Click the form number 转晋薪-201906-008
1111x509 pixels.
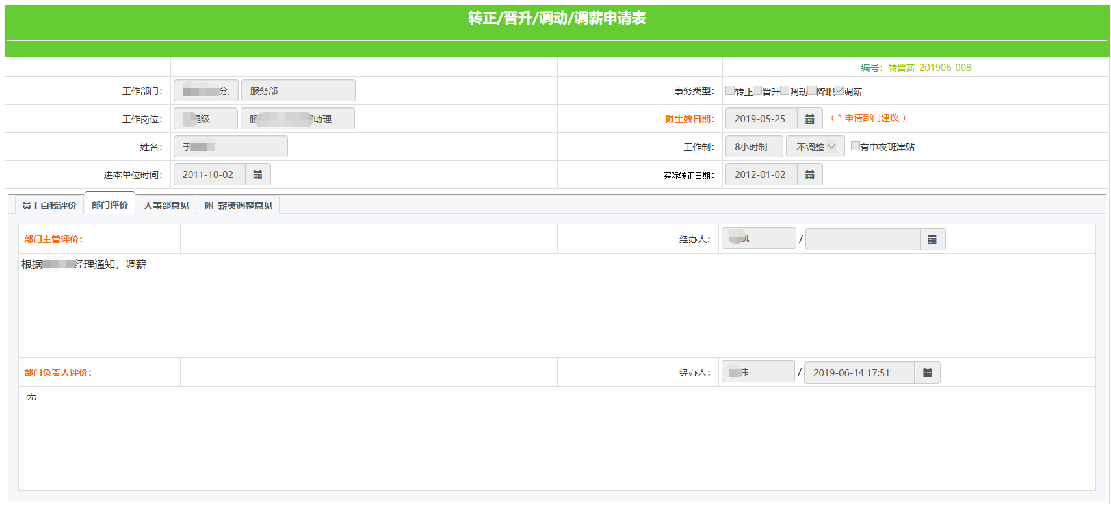(x=929, y=68)
